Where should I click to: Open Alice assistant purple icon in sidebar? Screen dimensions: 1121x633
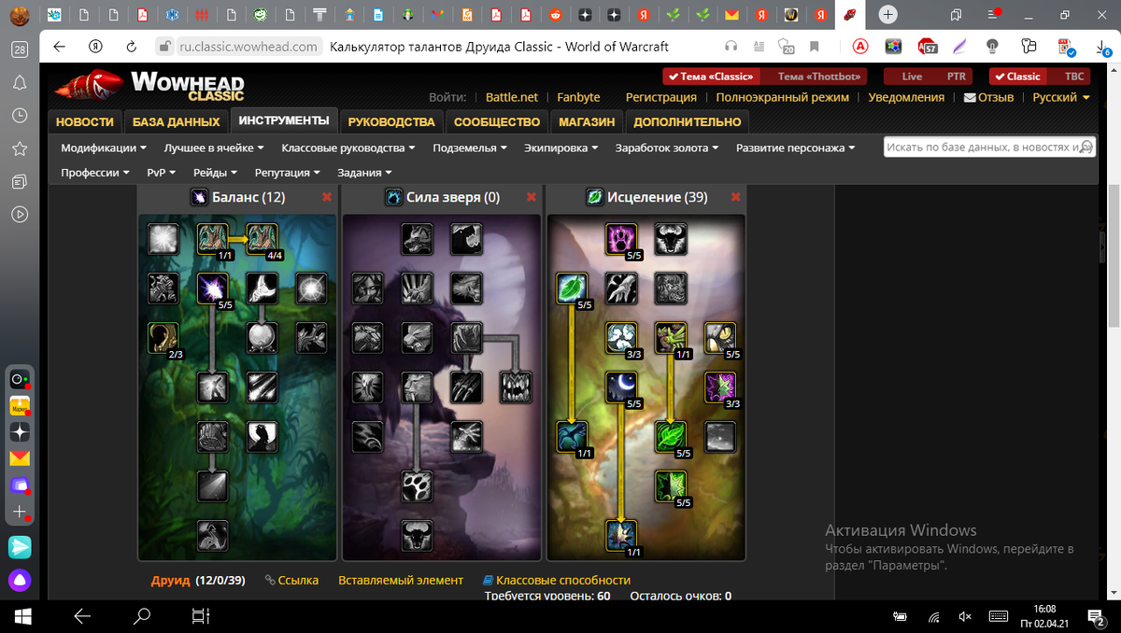20,581
